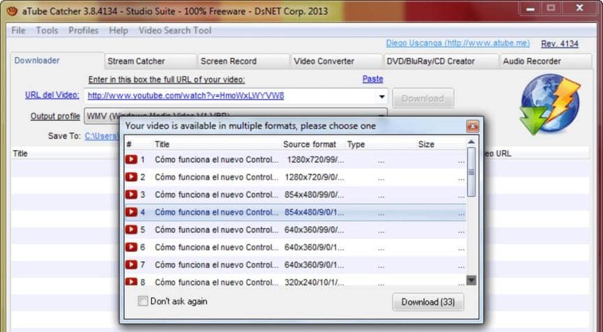Enable the Don't ask again checkbox

[x=143, y=301]
